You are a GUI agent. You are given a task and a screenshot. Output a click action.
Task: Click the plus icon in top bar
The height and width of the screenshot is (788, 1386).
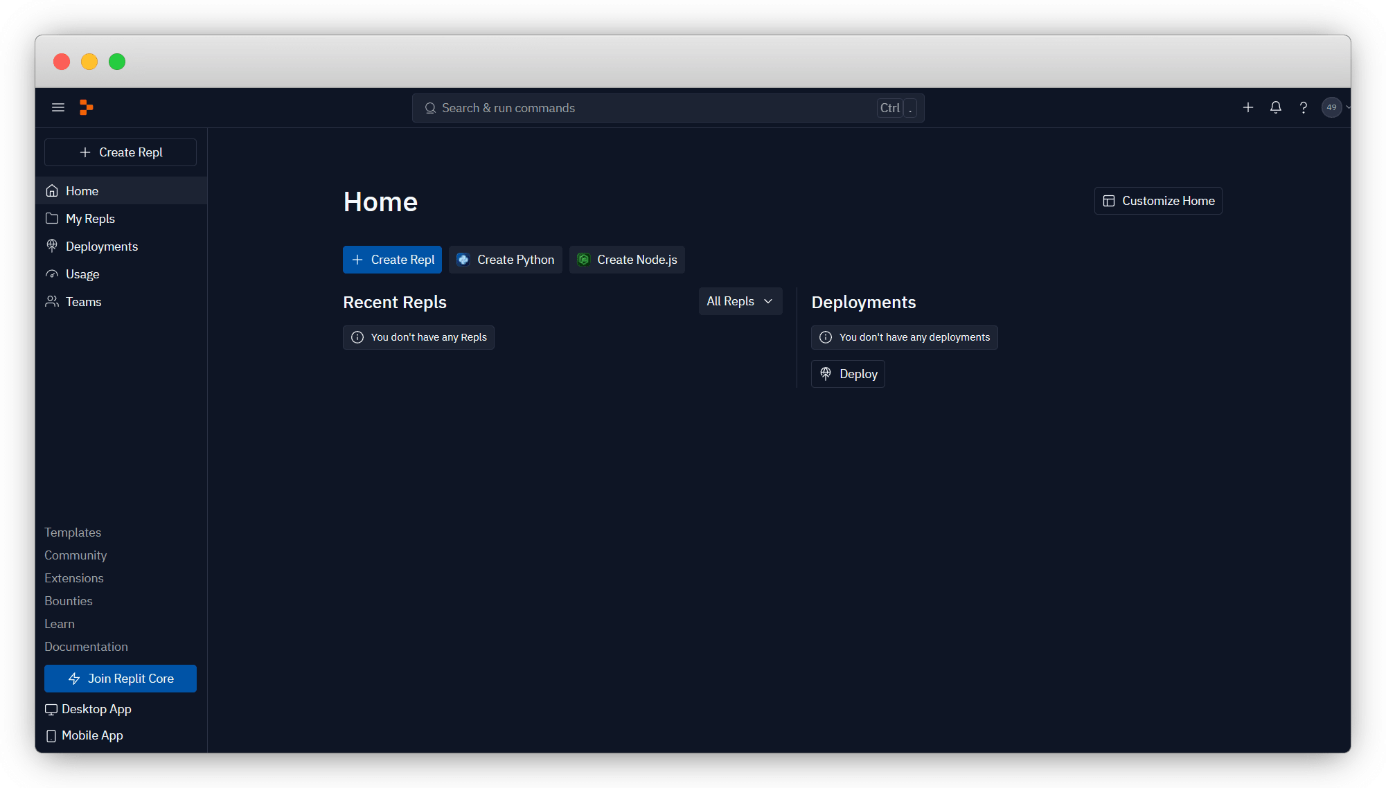click(x=1248, y=107)
